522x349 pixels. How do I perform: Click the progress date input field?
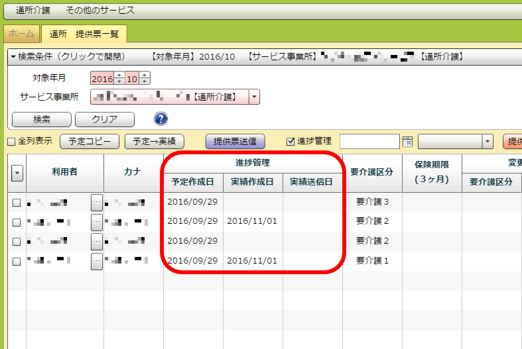click(x=369, y=141)
